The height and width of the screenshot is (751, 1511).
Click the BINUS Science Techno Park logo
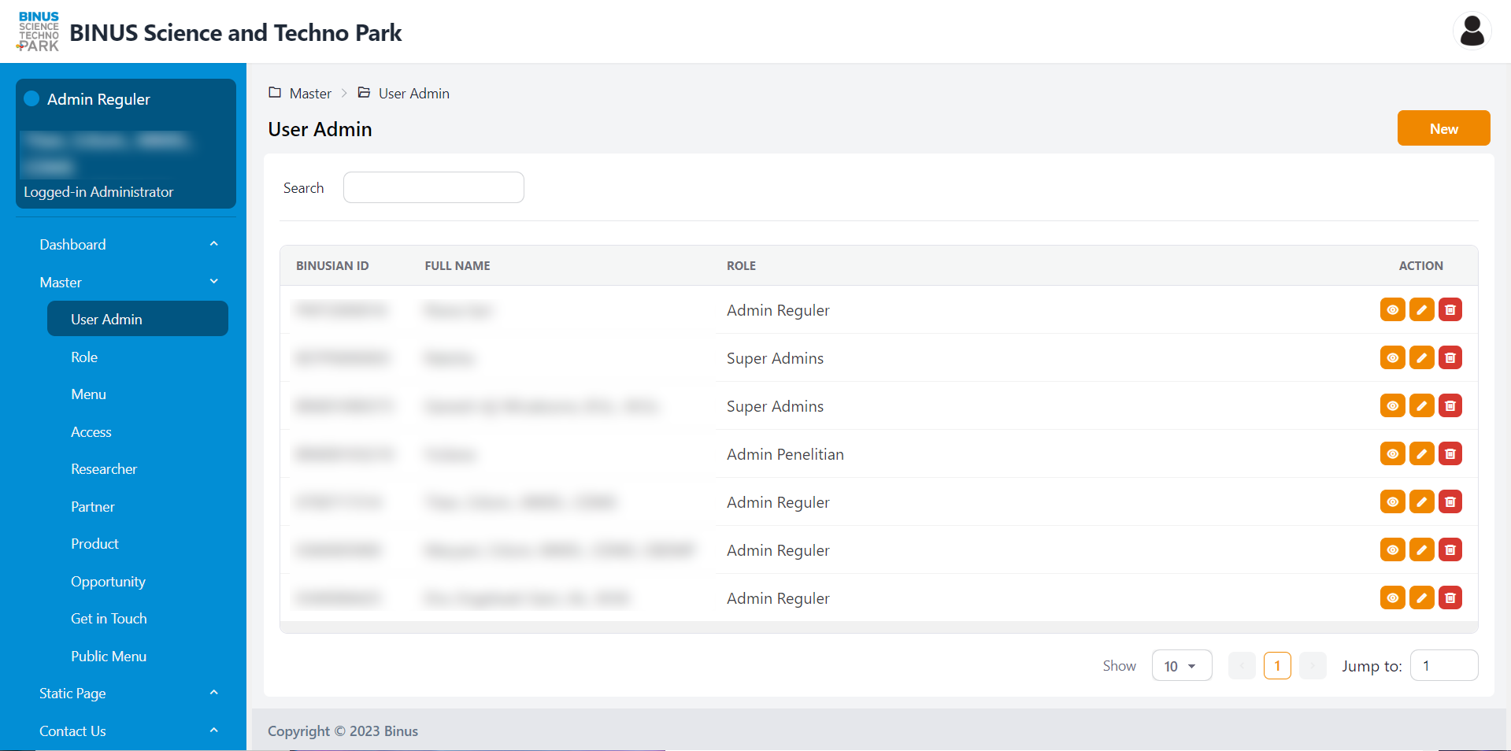(x=39, y=32)
